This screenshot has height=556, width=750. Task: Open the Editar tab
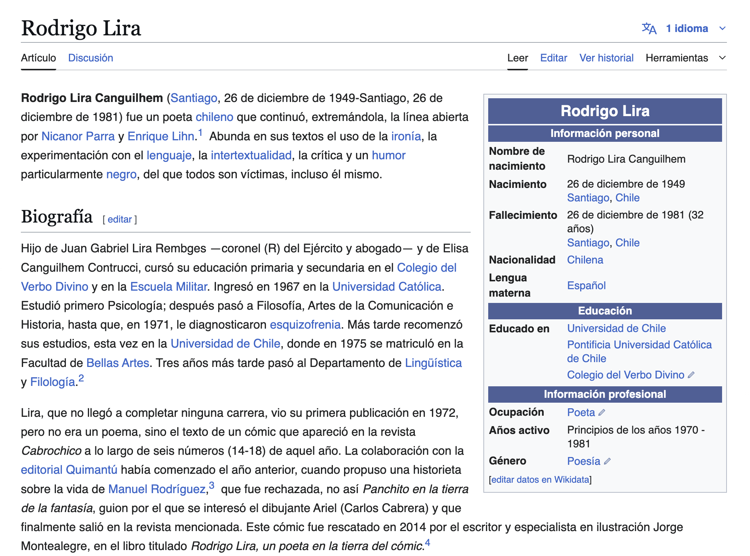[554, 58]
